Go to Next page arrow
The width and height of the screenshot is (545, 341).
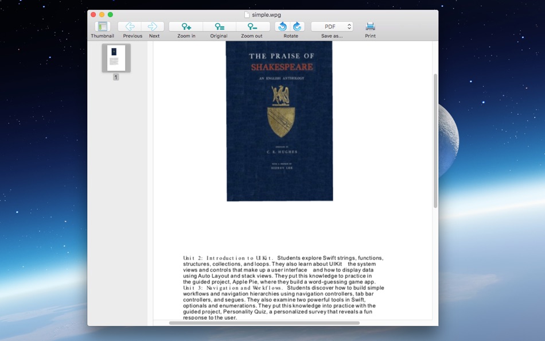(x=153, y=26)
